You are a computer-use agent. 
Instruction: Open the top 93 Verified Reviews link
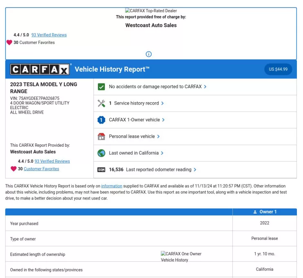[49, 35]
